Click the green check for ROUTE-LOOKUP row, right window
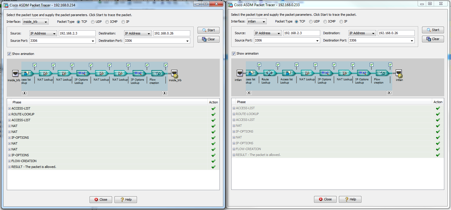The height and width of the screenshot is (210, 451). coord(438,114)
